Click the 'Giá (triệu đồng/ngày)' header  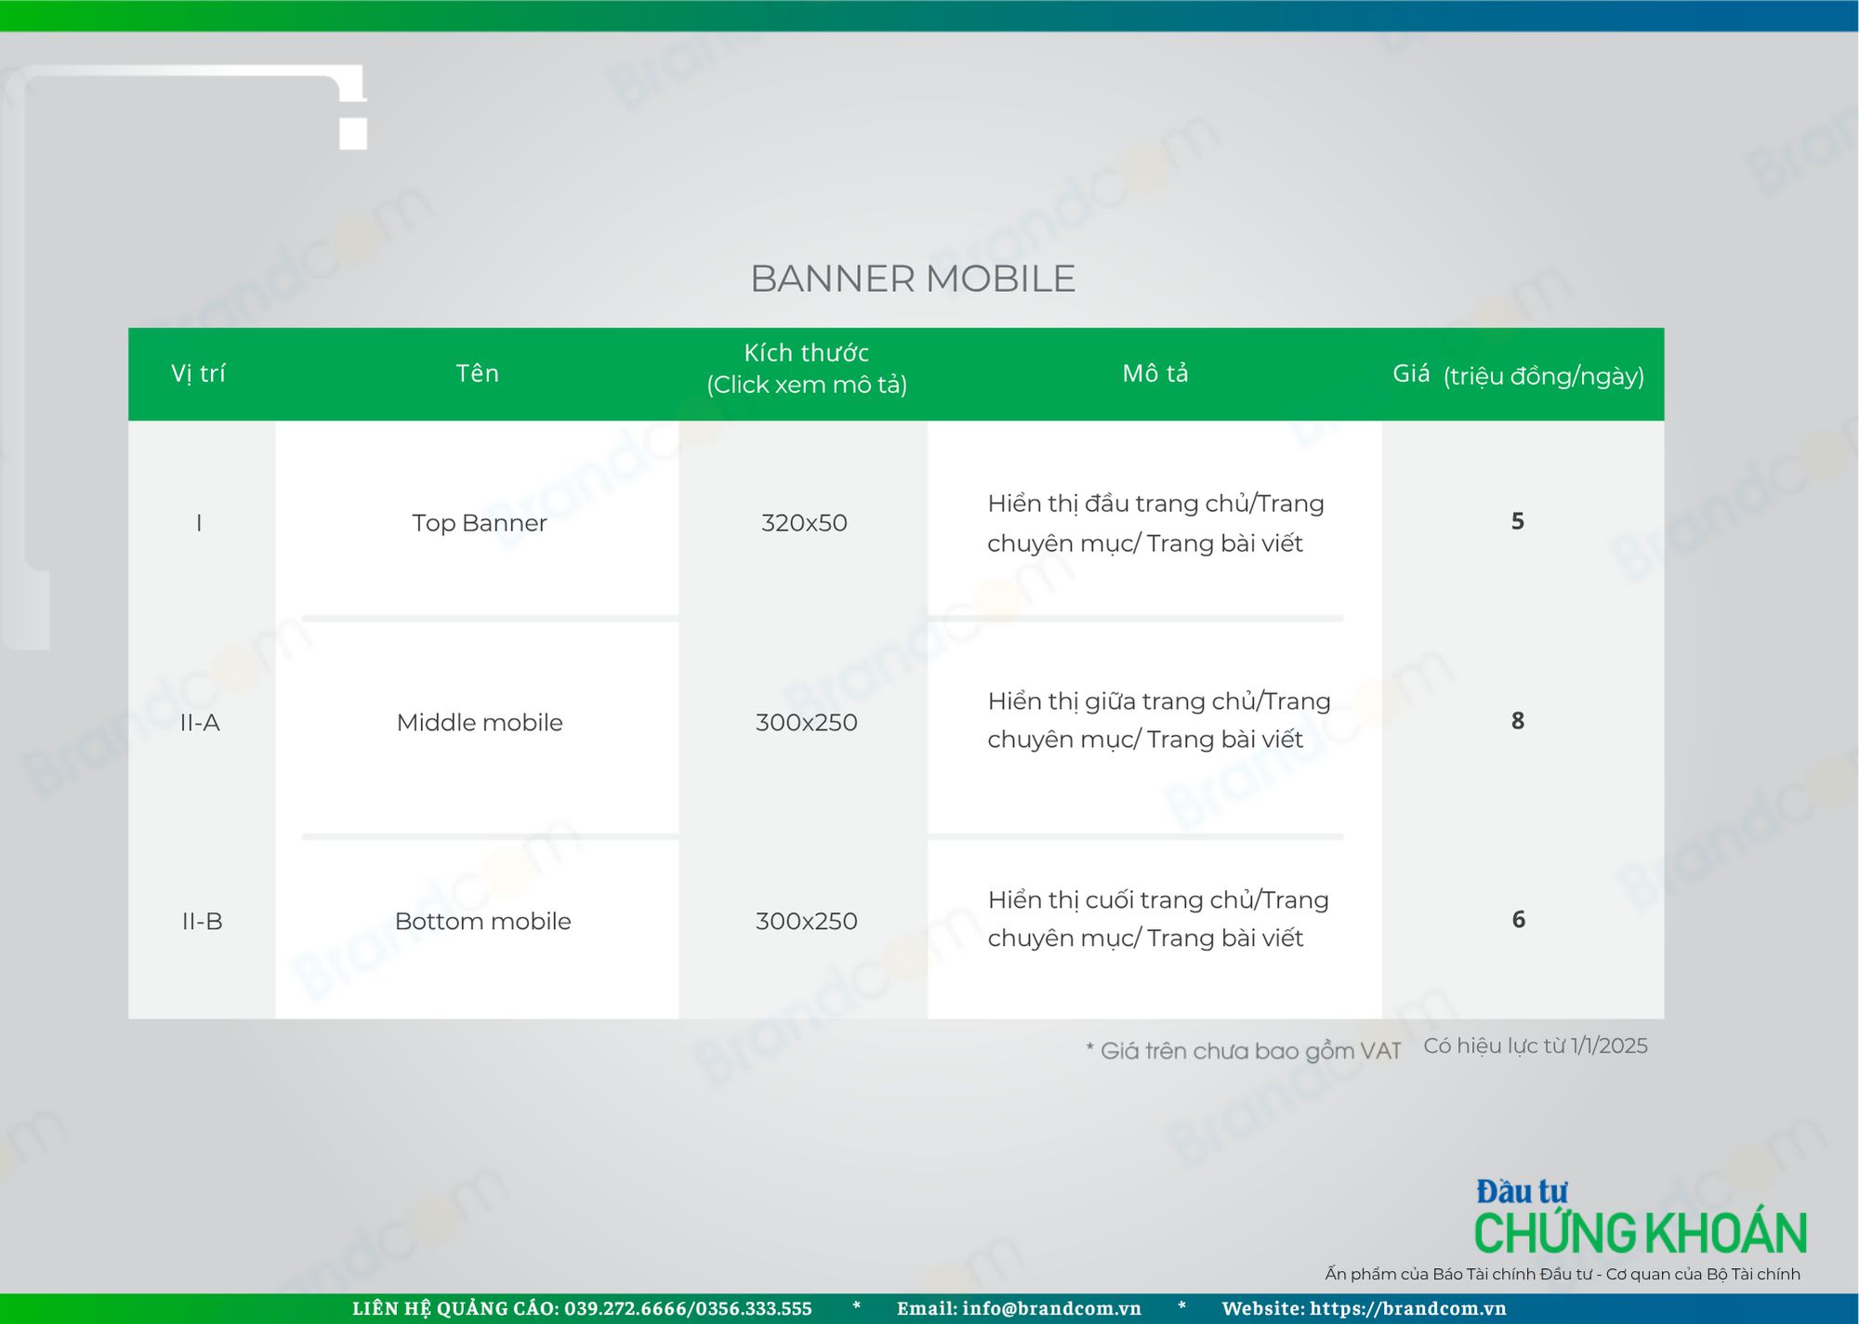click(x=1519, y=375)
